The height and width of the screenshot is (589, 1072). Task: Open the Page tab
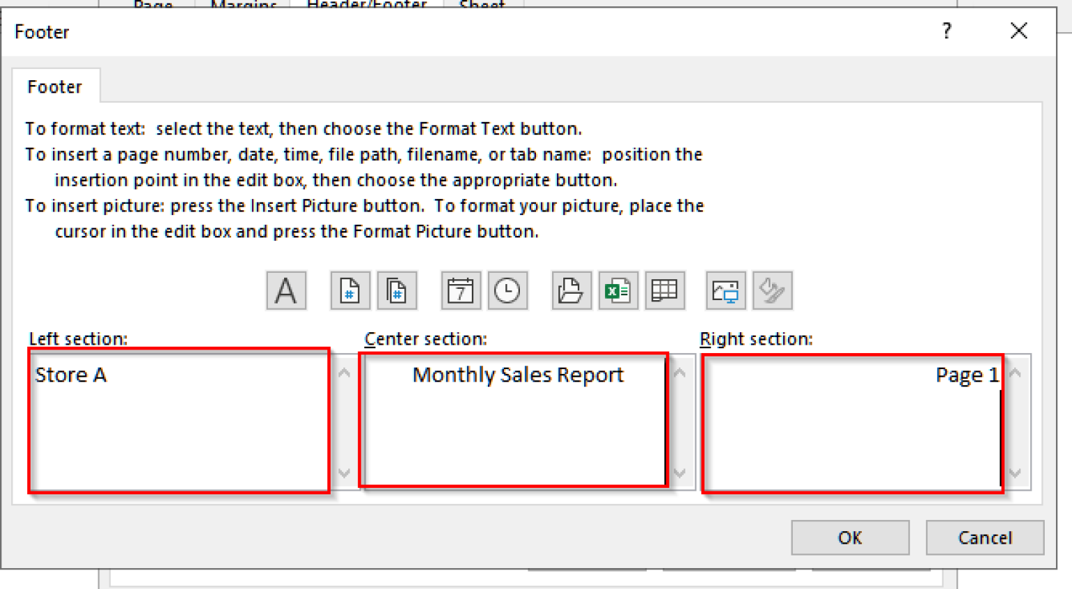152,6
